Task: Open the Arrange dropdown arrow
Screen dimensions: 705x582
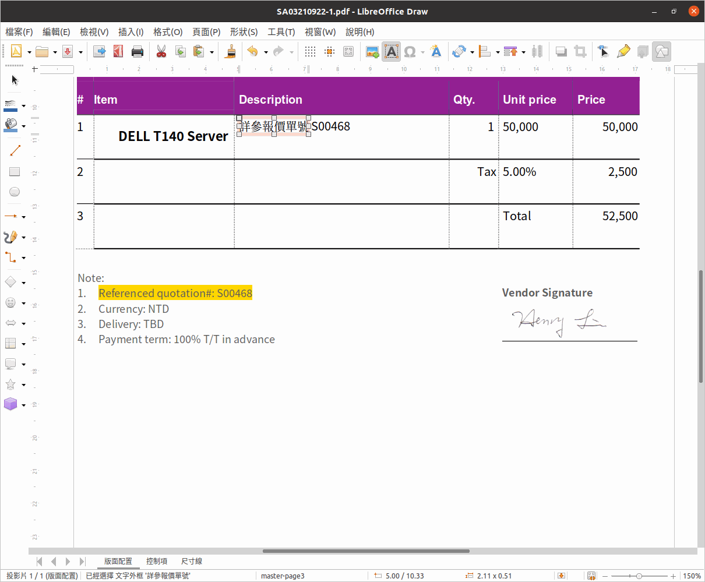Action: 523,52
